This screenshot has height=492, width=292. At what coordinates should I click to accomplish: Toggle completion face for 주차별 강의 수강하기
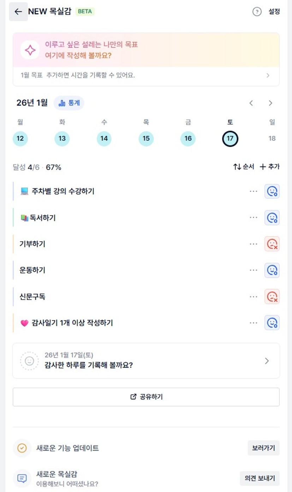click(x=272, y=191)
